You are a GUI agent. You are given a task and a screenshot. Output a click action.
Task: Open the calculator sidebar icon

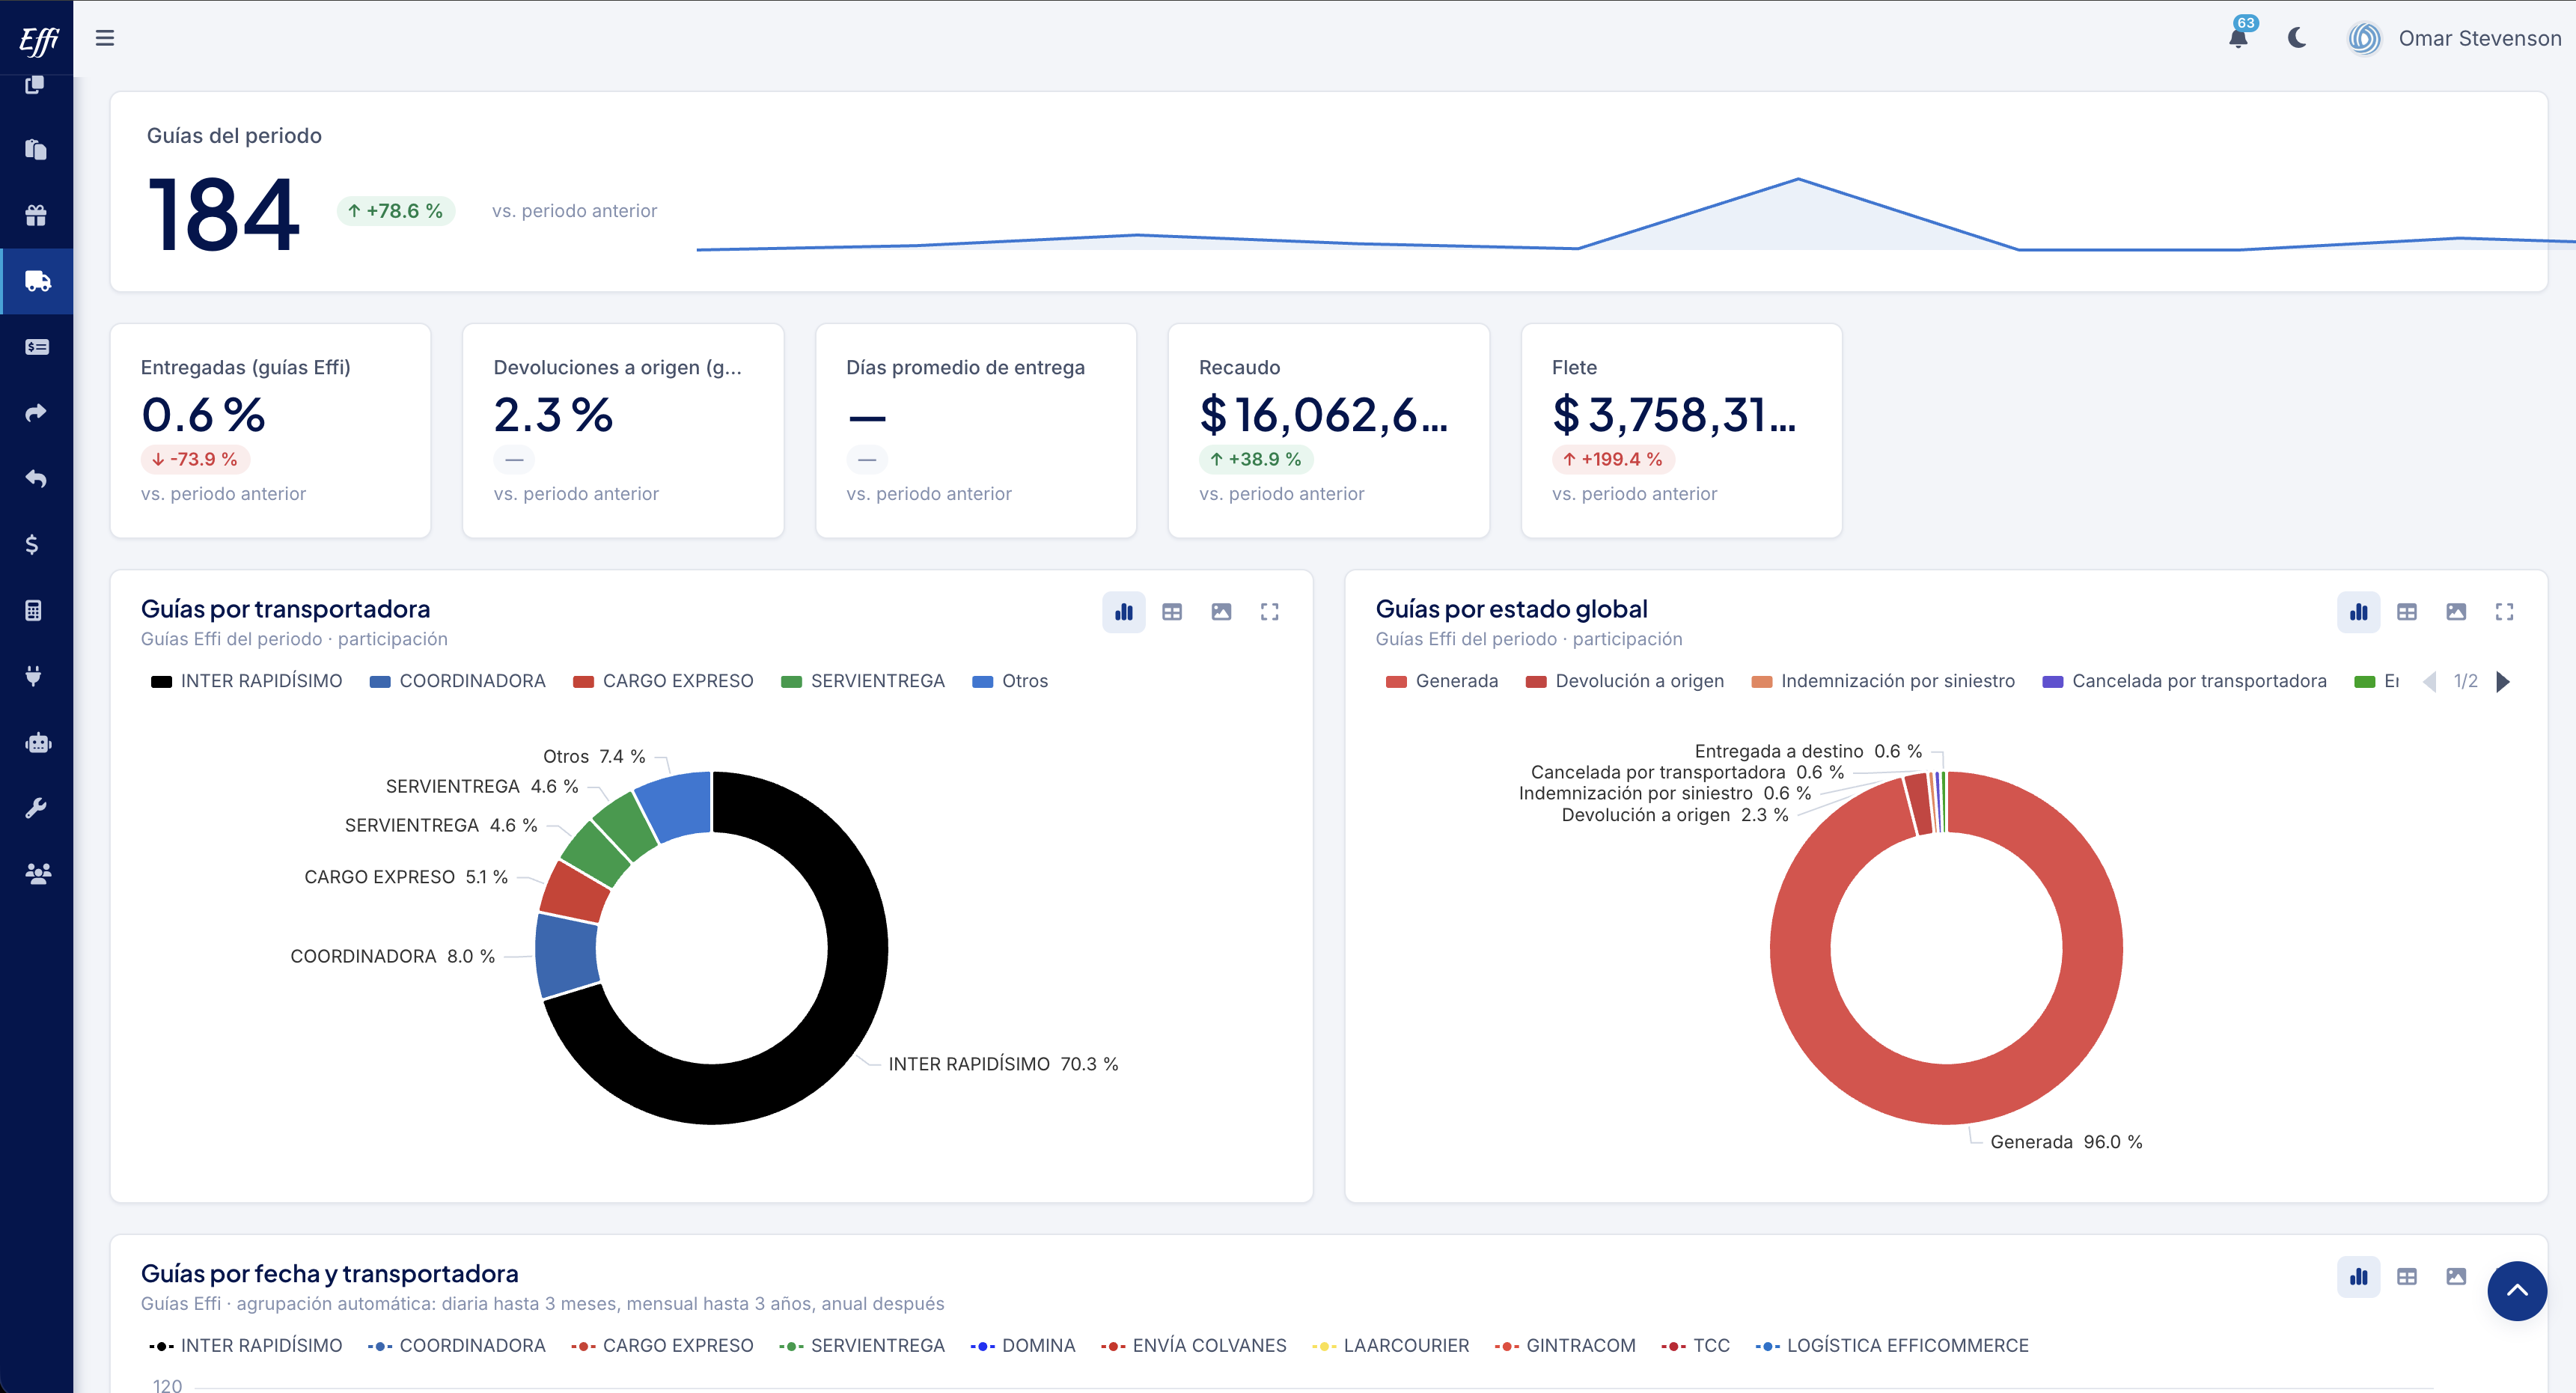pos(34,610)
